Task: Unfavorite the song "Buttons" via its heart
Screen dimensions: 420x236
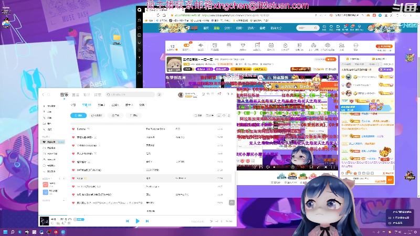Action: tap(73, 129)
